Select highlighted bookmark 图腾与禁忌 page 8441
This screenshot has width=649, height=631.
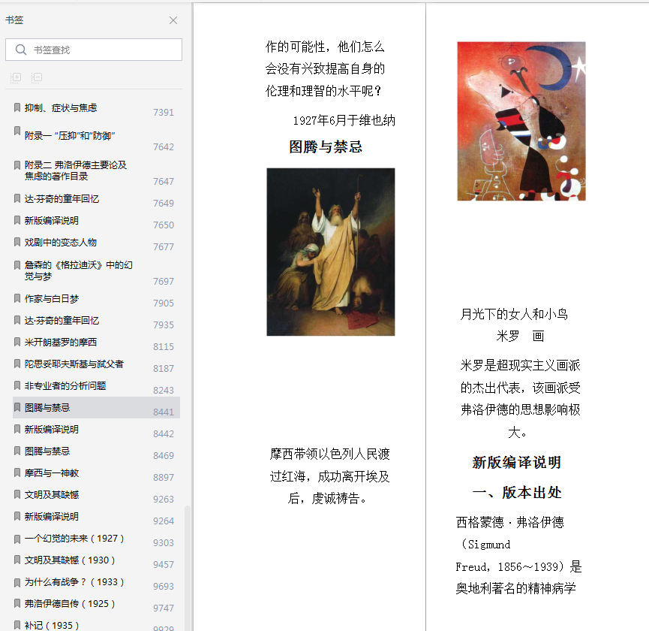coord(97,408)
